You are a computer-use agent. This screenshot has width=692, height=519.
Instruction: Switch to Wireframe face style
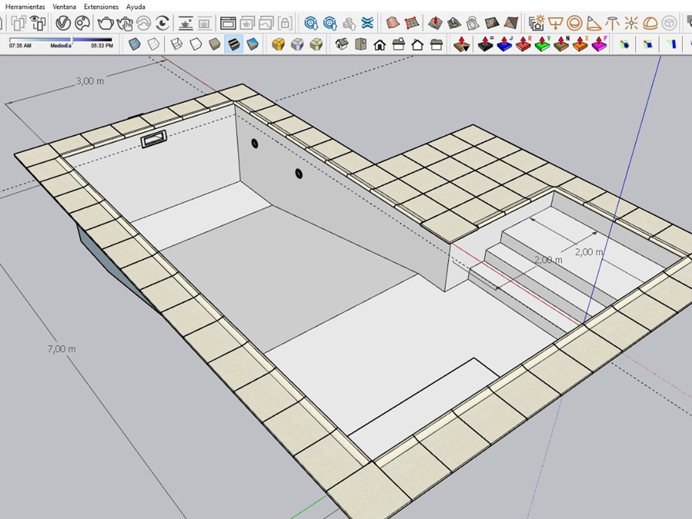point(177,44)
